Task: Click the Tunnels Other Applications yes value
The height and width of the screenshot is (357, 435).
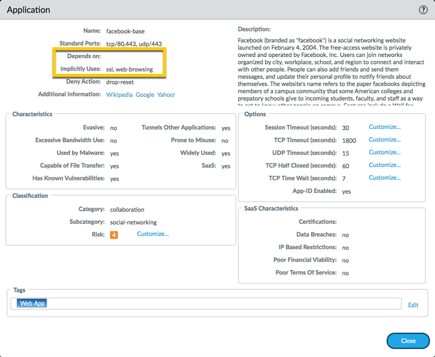Action: [226, 128]
